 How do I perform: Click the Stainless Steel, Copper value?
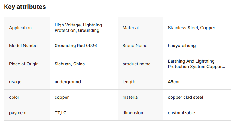point(191,28)
